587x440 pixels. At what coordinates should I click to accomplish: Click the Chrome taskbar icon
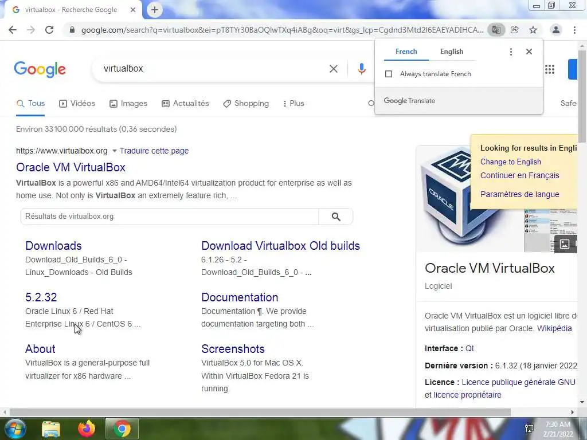[x=122, y=429]
